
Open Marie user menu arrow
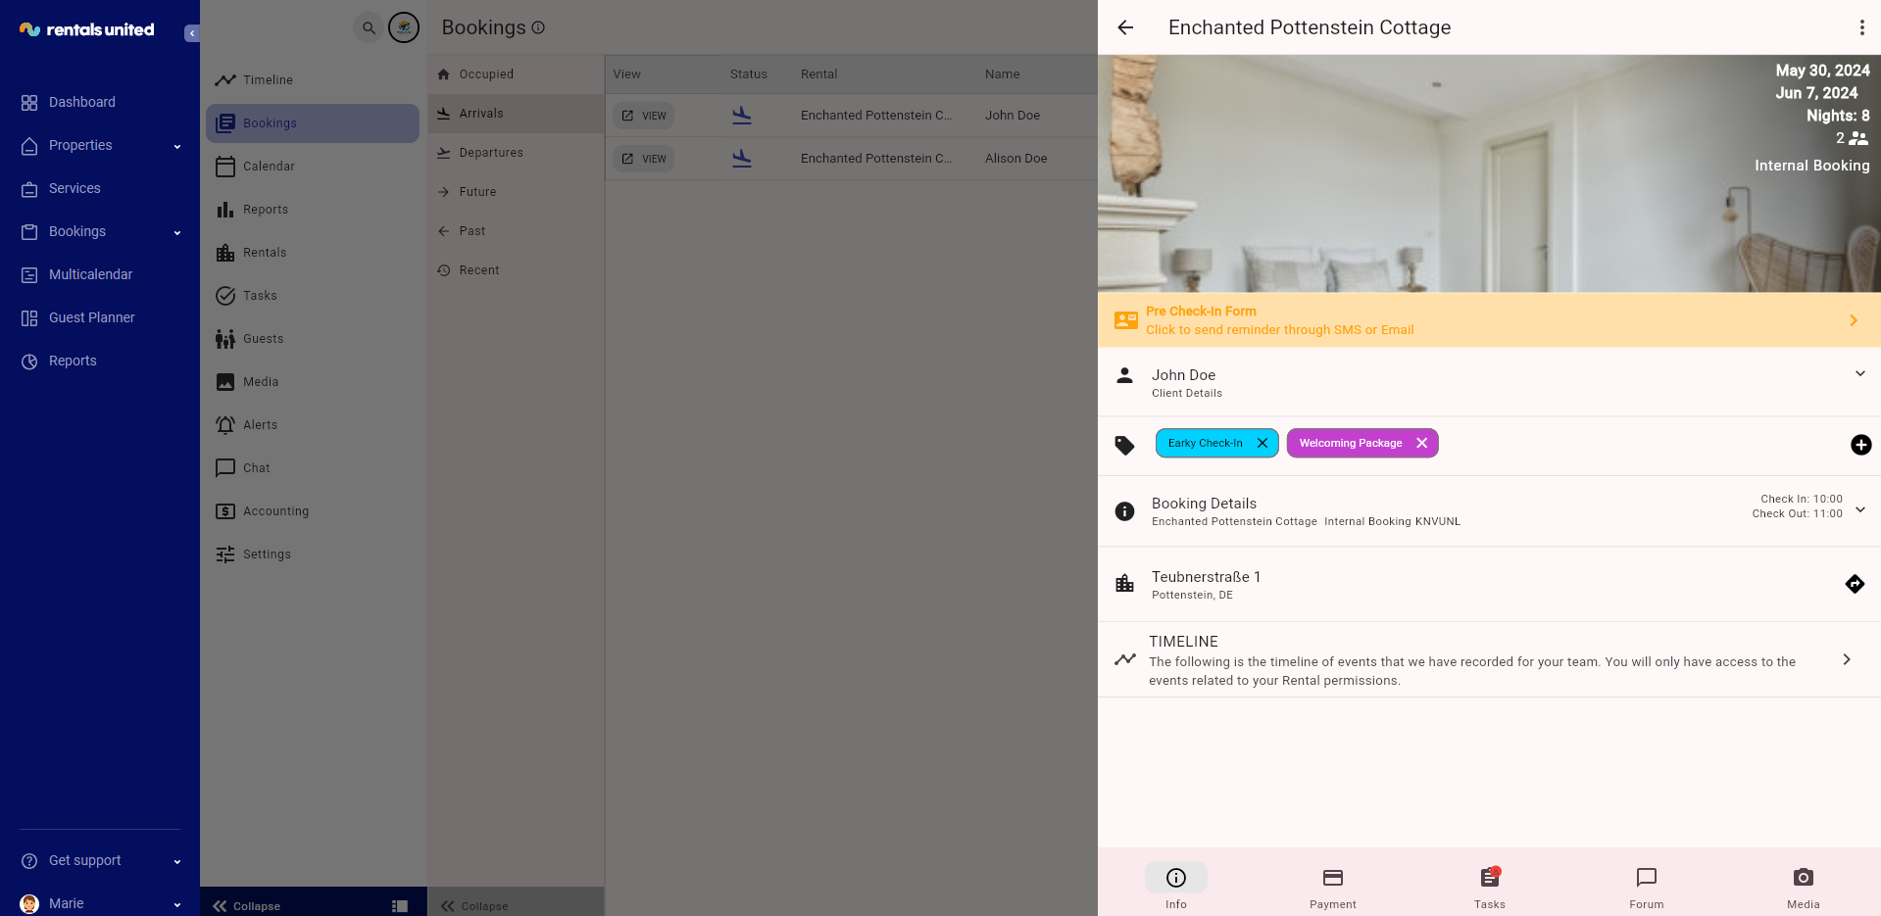pos(177,905)
